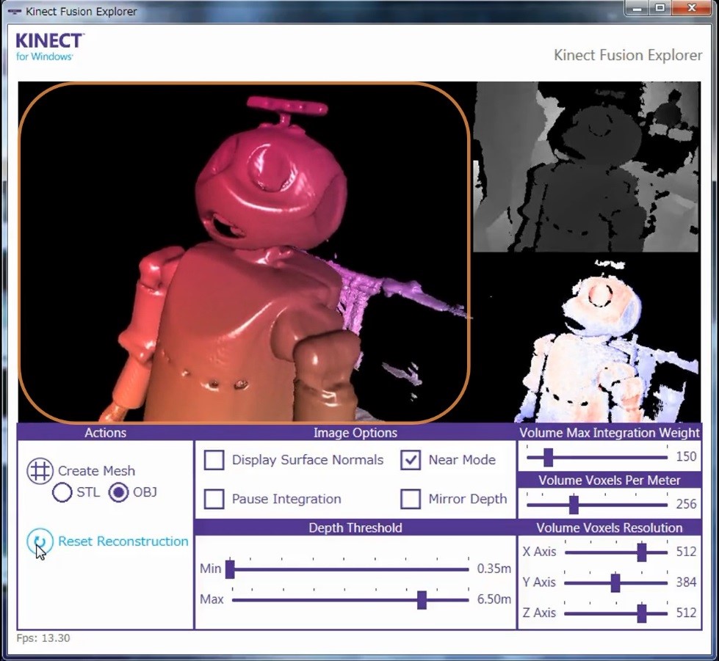Click the Reset Reconstruction link text

point(123,541)
